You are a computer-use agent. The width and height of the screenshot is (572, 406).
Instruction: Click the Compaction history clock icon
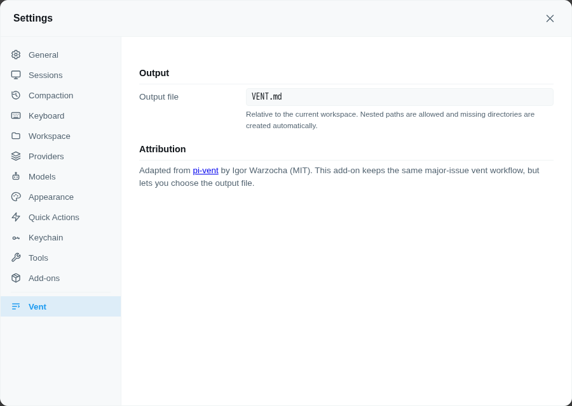tap(16, 95)
